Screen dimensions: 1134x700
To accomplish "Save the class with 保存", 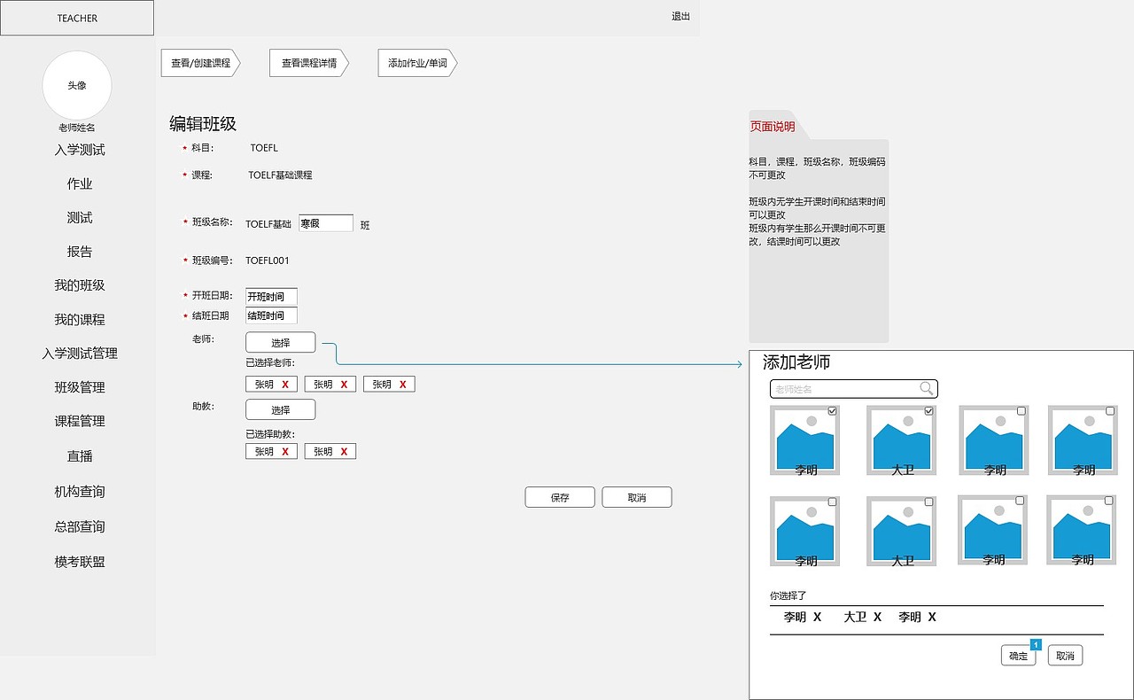I will [x=560, y=497].
